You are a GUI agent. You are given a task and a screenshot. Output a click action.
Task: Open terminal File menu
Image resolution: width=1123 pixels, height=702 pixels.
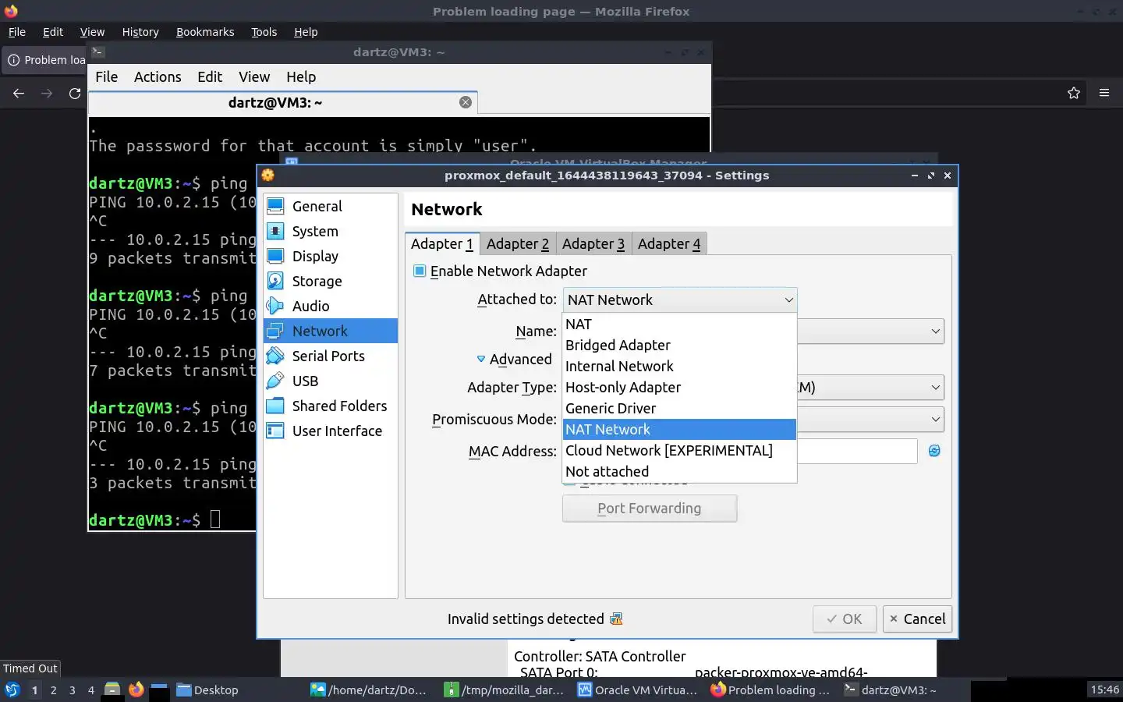[106, 76]
